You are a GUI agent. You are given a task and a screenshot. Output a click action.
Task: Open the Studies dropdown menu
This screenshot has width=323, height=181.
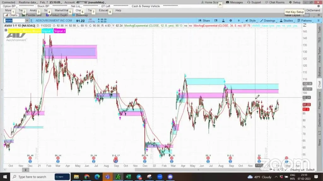[286, 20]
